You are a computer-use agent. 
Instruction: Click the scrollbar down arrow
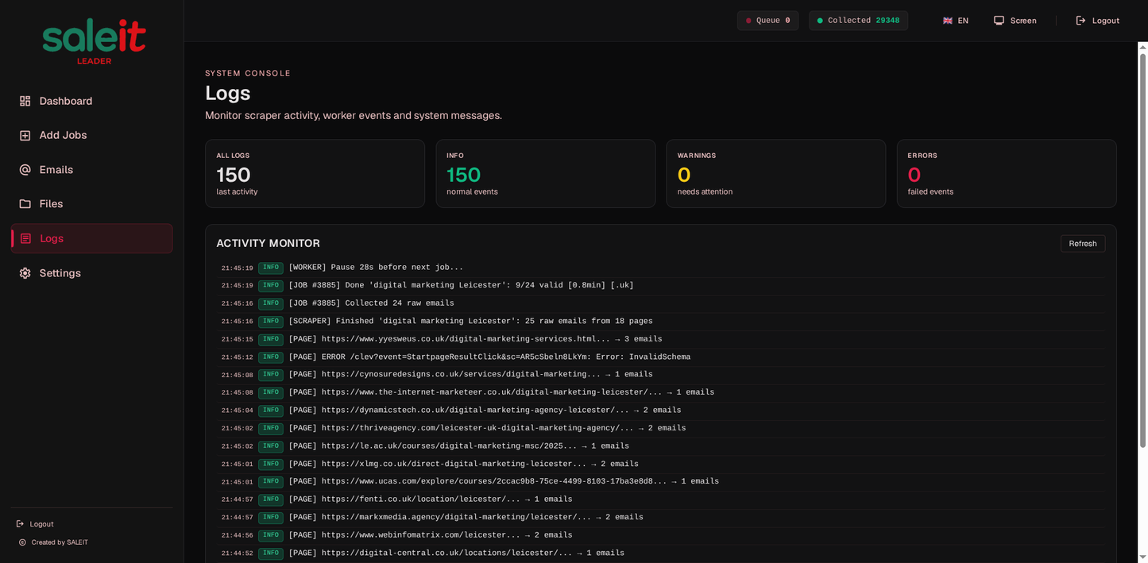(x=1143, y=557)
